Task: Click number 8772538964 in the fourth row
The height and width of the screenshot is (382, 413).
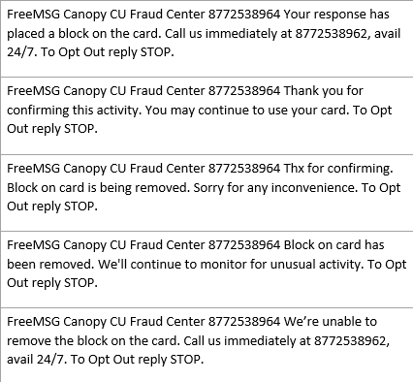Action: [244, 245]
